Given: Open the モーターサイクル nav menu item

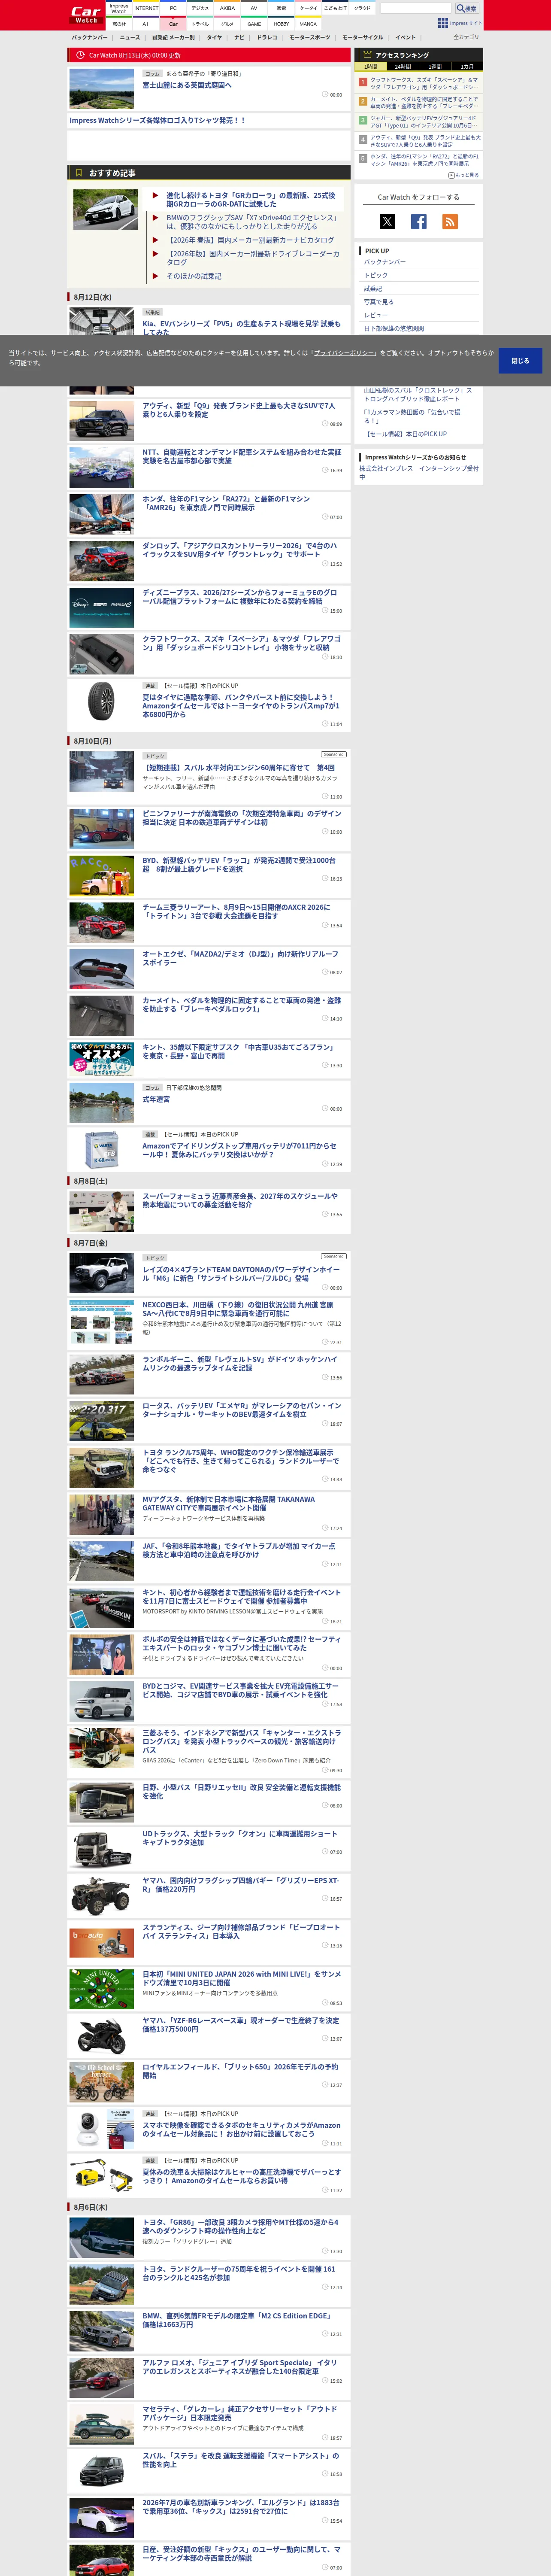Looking at the screenshot, I should point(363,37).
